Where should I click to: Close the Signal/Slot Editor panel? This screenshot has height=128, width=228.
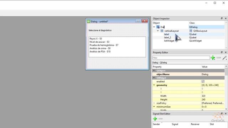[226, 114]
